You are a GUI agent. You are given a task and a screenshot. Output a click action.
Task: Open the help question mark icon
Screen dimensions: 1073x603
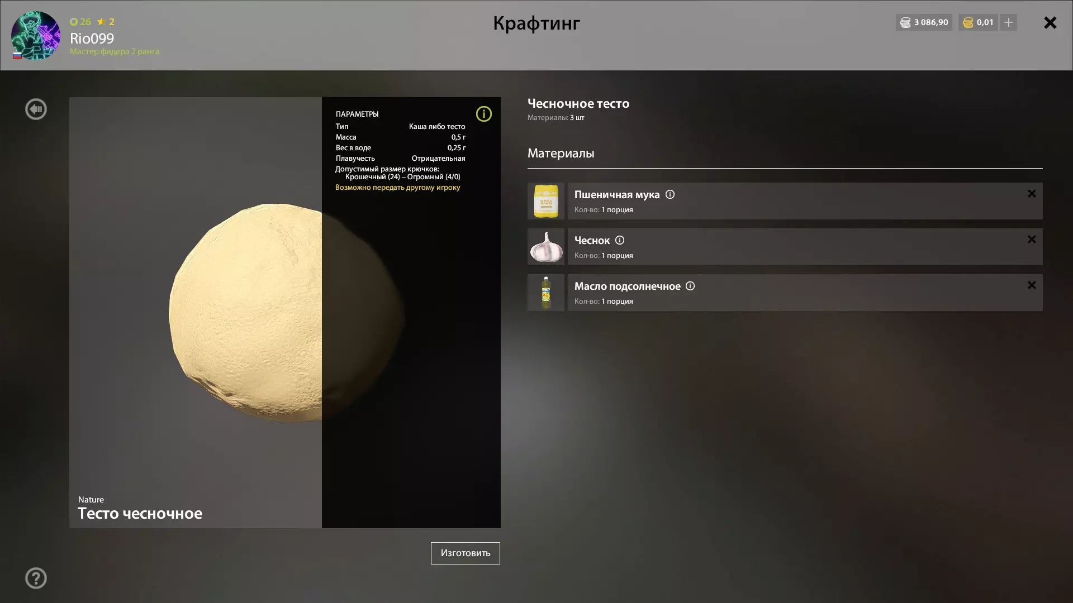36,578
